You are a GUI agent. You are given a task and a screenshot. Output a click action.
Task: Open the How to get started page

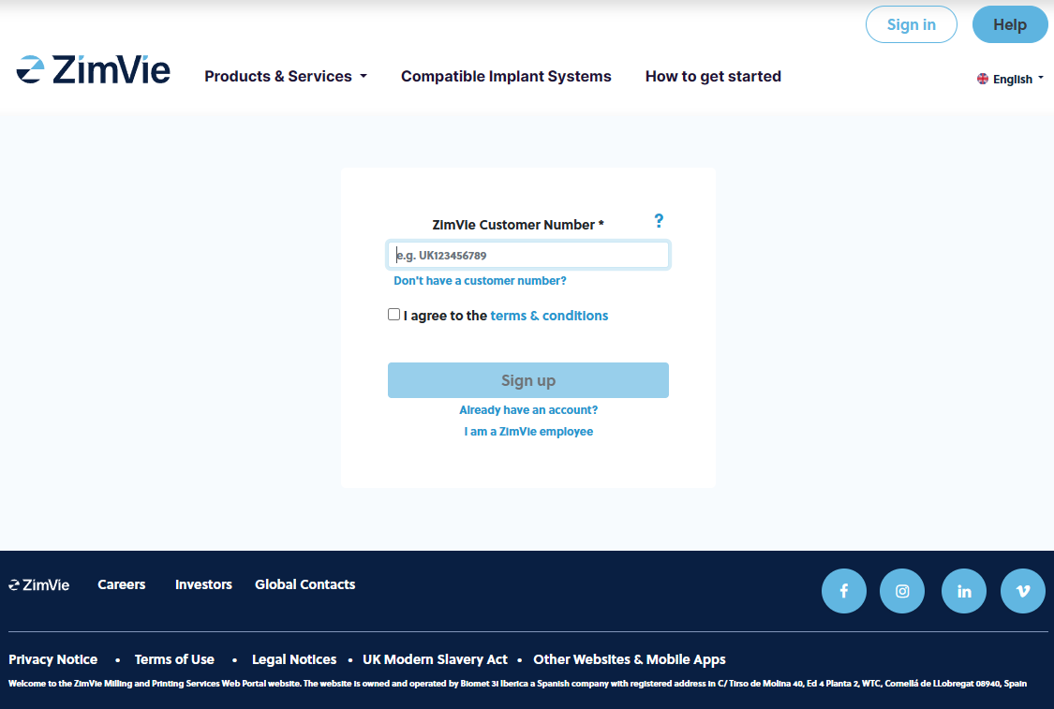713,77
